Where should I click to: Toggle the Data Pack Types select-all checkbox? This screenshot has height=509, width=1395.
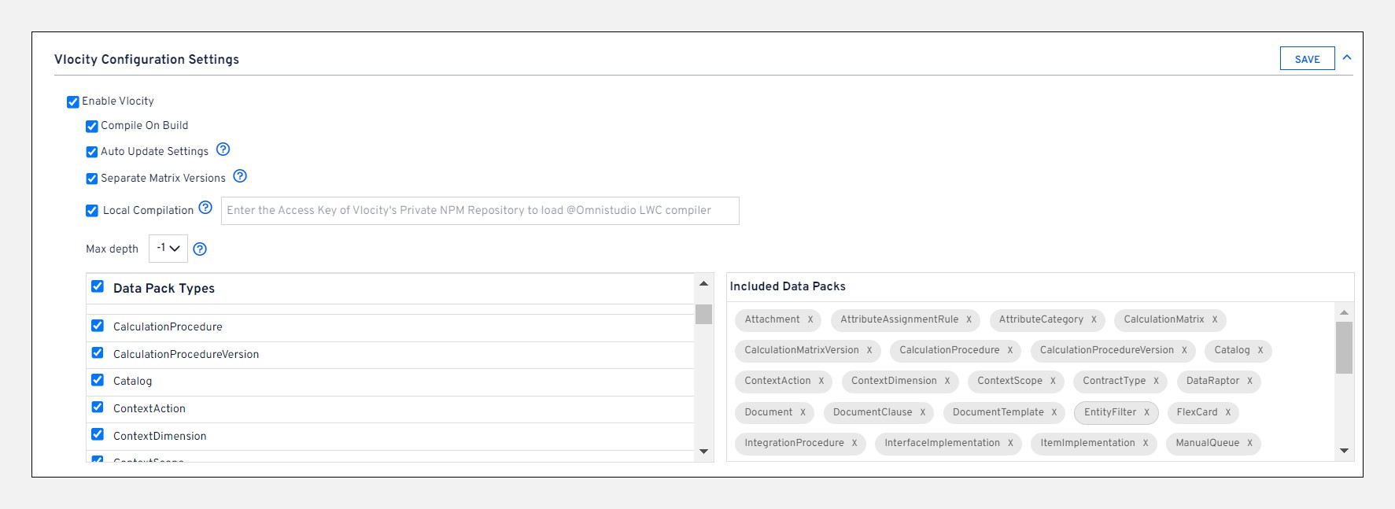pyautogui.click(x=98, y=286)
